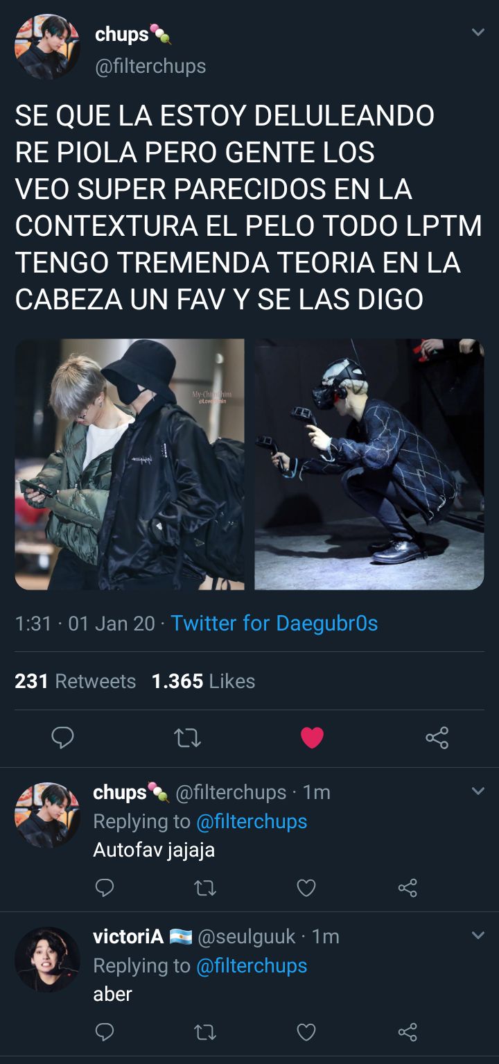This screenshot has height=1064, width=499.
Task: Open the main tweet's options chevron
Action: point(478,32)
